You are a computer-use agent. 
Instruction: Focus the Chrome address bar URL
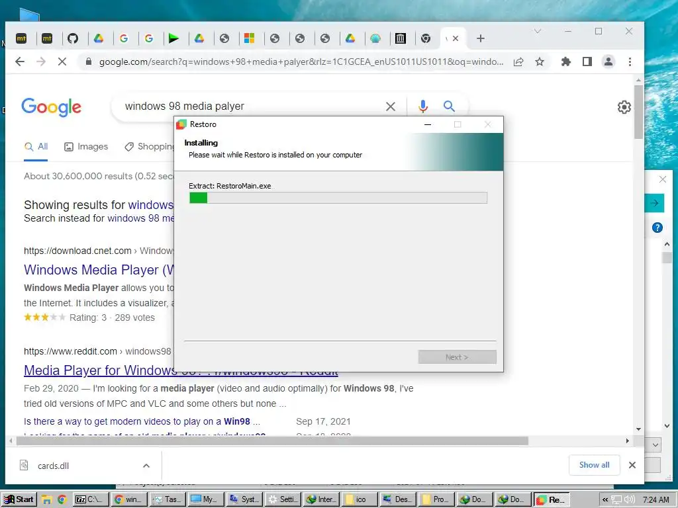(x=301, y=62)
